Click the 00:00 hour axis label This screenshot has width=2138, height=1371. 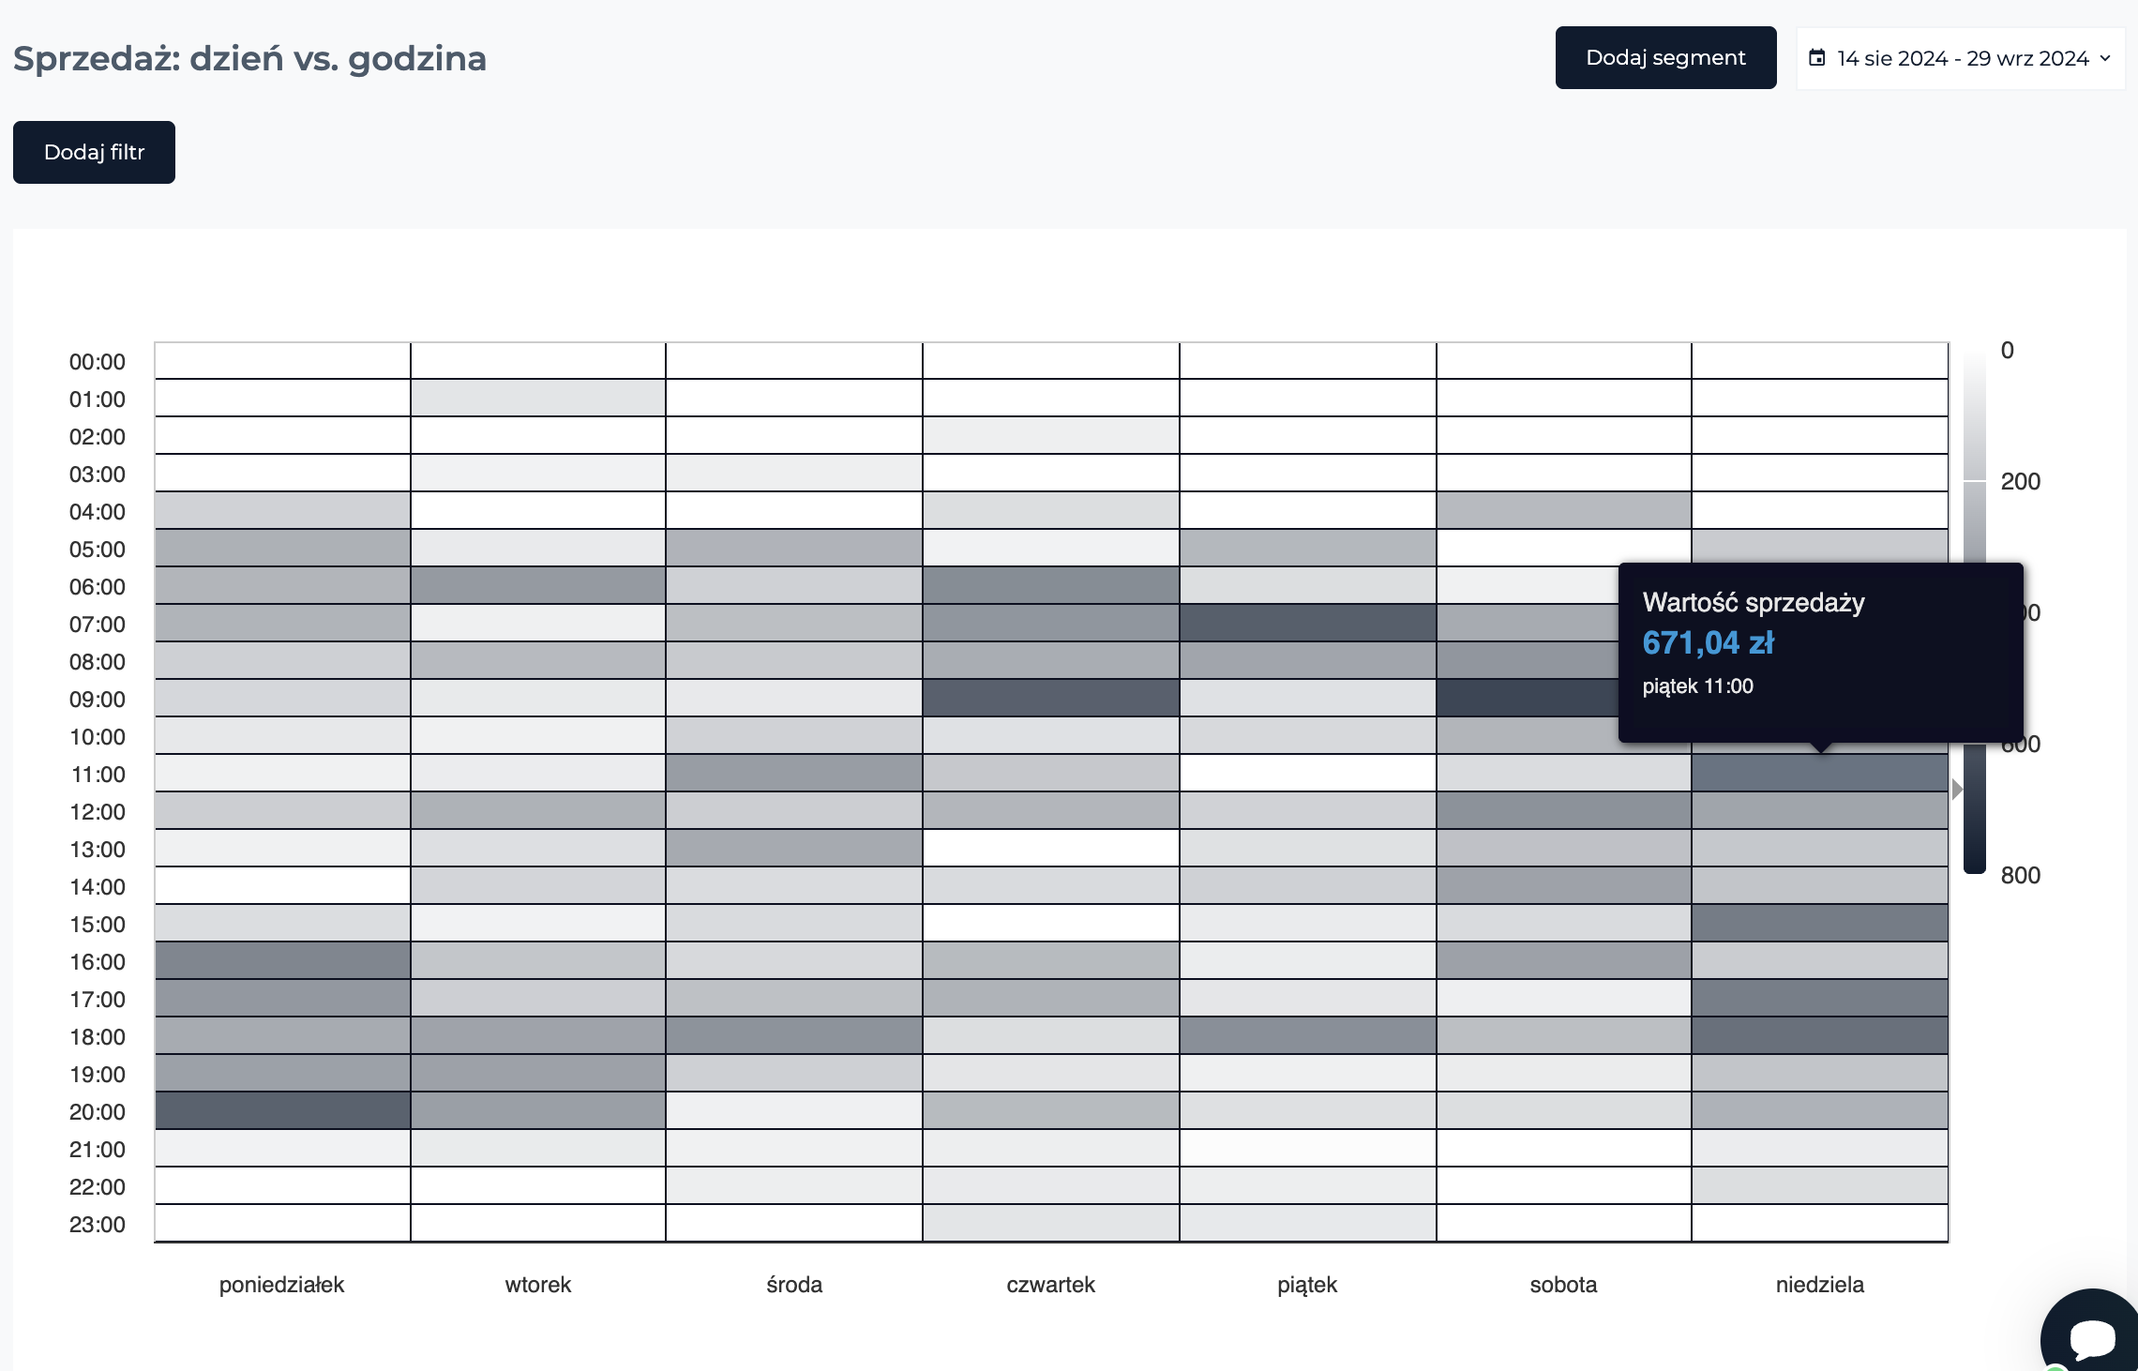point(98,362)
